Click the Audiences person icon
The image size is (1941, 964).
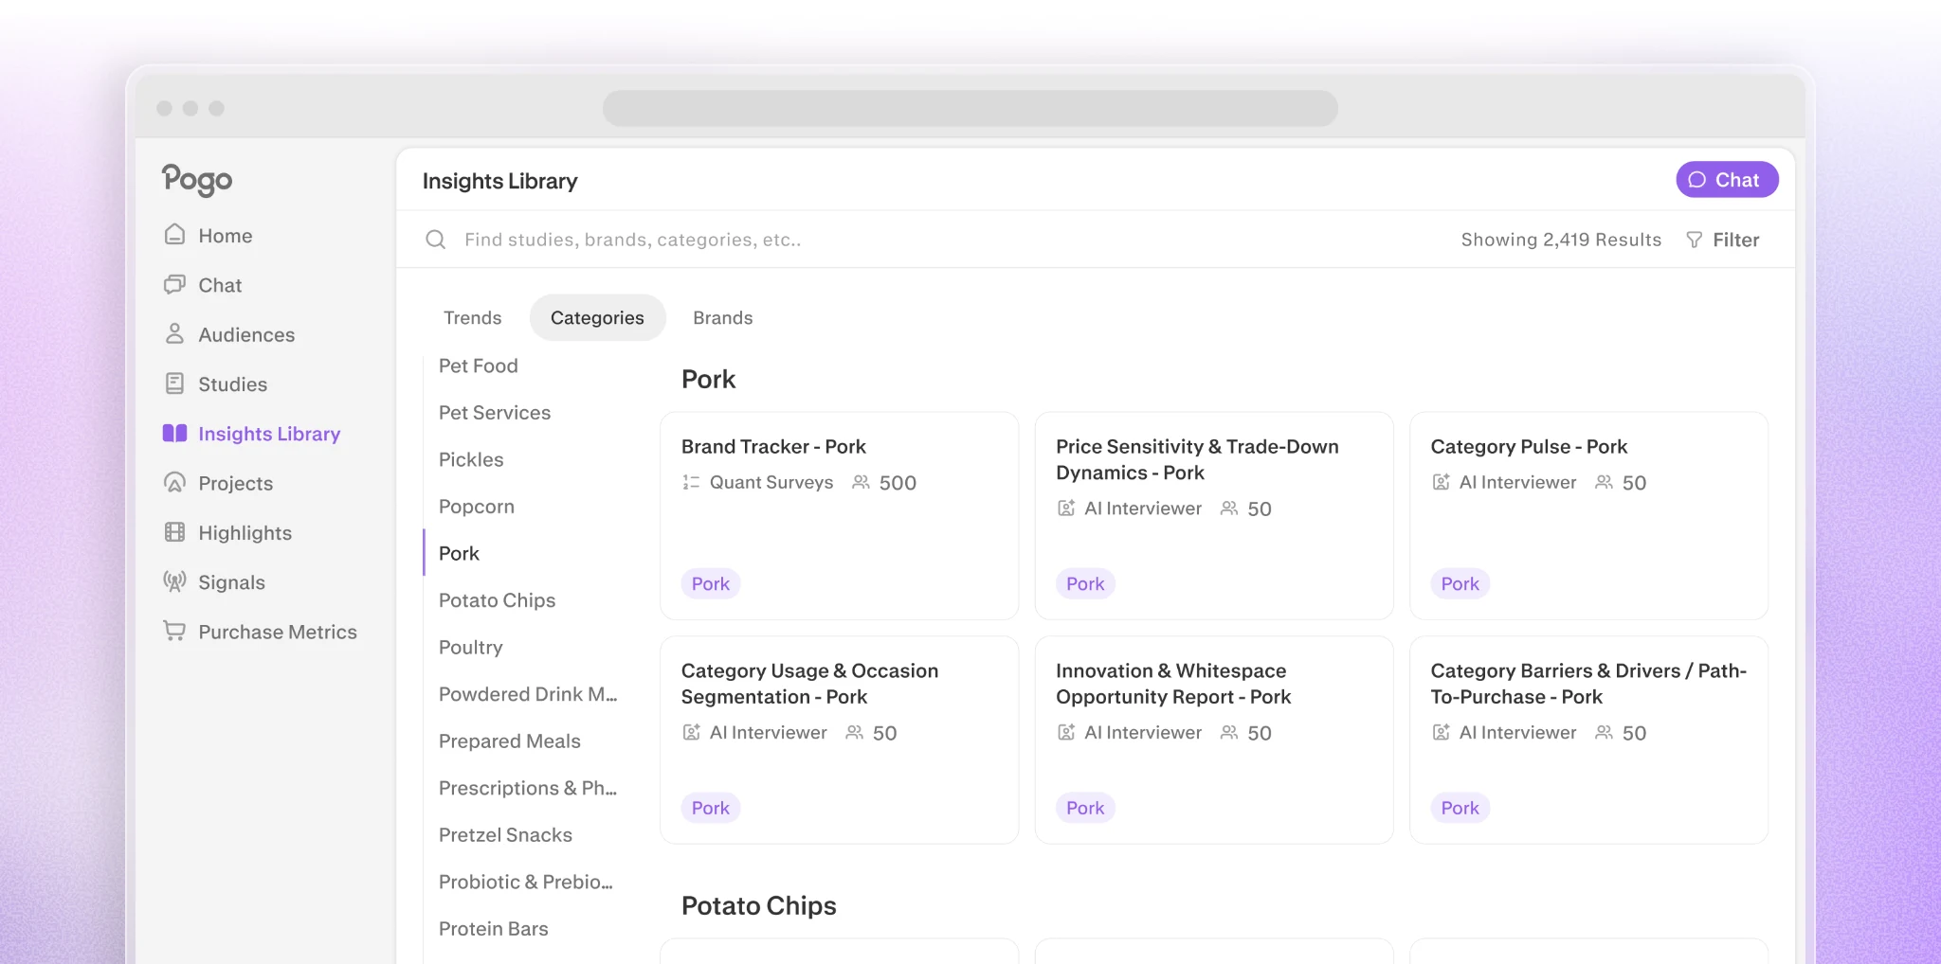(174, 334)
